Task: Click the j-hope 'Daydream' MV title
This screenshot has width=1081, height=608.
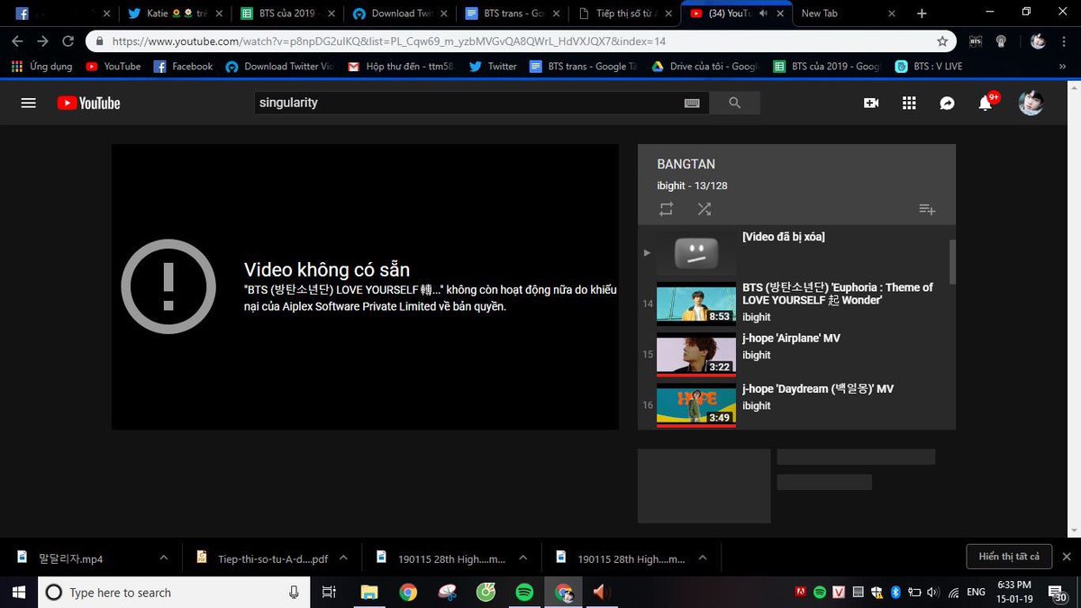Action: (x=818, y=389)
